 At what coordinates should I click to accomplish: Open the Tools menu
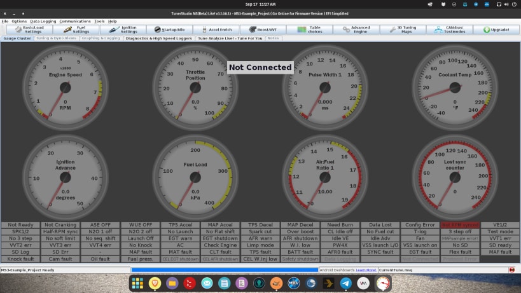(x=99, y=21)
